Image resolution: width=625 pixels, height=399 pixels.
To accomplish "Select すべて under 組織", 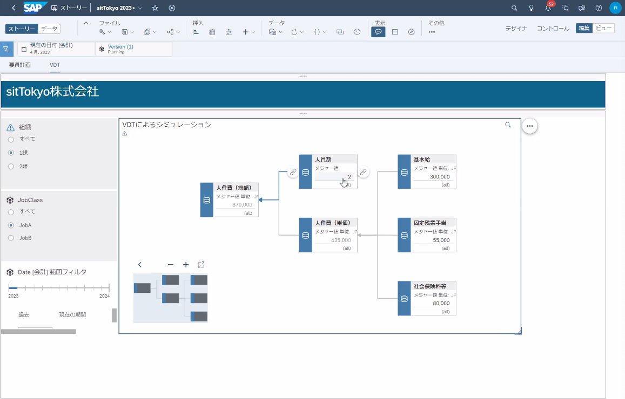I will click(x=11, y=139).
